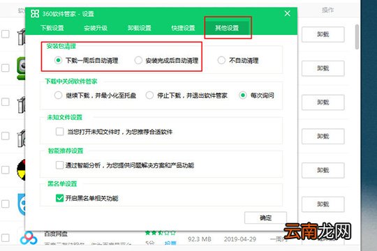Open the 其他设置 tab
The image size is (377, 251).
(227, 28)
